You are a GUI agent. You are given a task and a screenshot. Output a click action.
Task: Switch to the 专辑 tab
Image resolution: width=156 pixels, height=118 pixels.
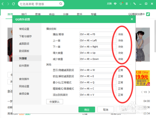pyautogui.click(x=94, y=14)
